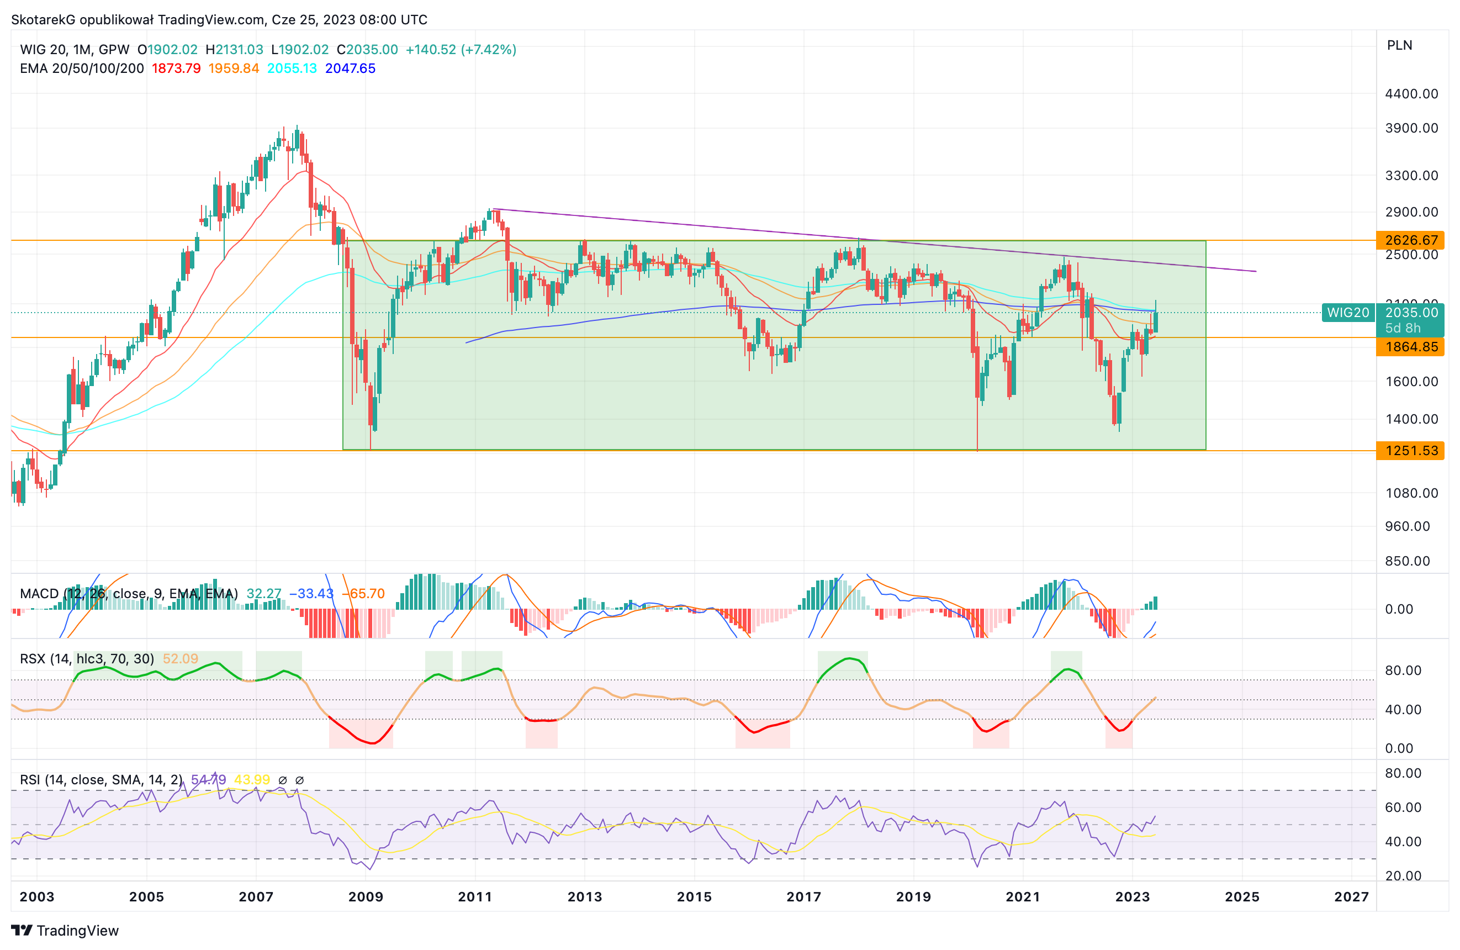Click the second empty-set symbol next to the RSI values

[299, 780]
